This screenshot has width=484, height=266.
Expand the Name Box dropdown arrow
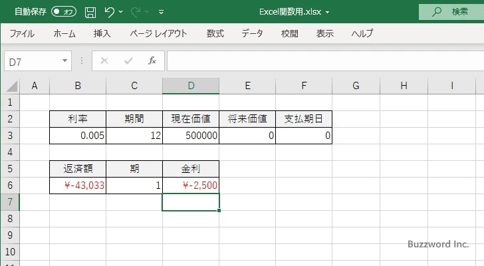[x=65, y=61]
